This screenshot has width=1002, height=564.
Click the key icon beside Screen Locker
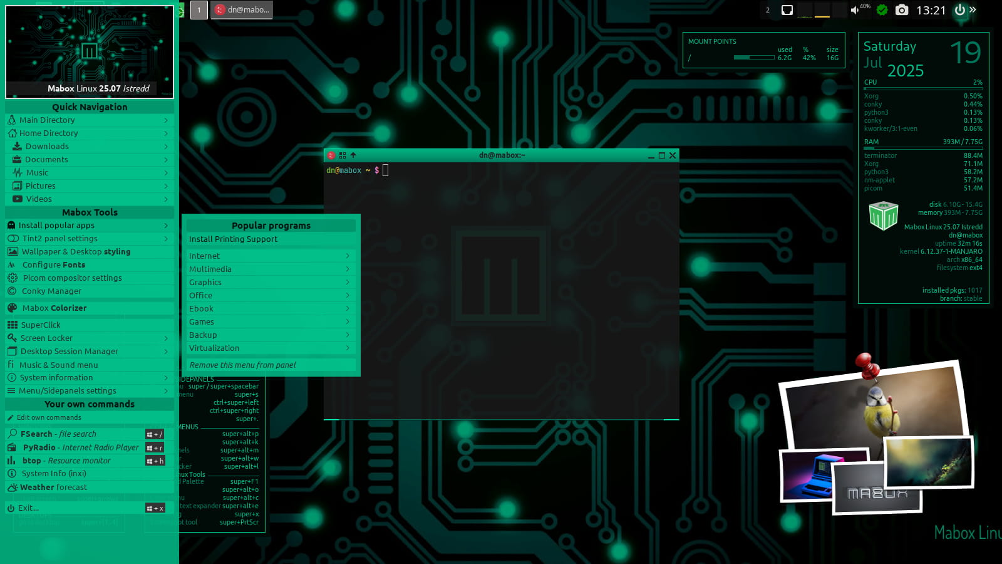pyautogui.click(x=12, y=338)
